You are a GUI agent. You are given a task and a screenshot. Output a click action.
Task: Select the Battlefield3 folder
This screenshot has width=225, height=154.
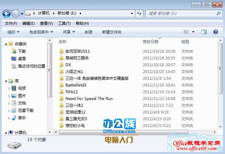pos(73,85)
